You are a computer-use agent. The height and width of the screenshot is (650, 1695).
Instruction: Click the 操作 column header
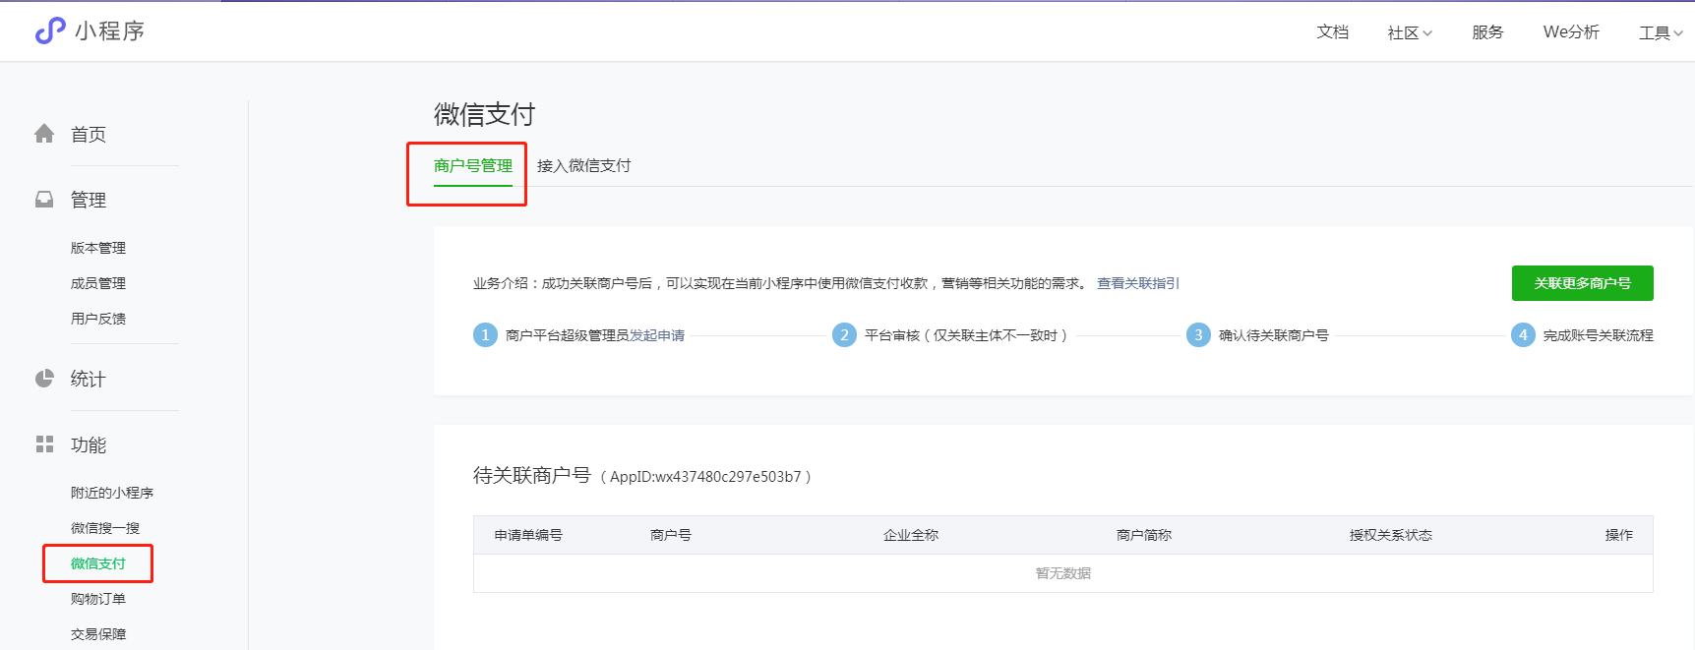(1619, 535)
